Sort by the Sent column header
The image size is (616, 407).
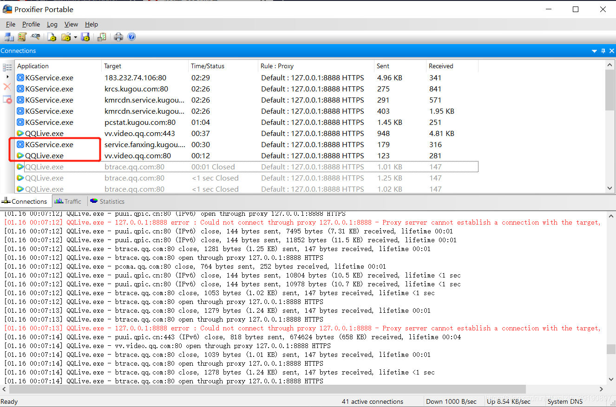[400, 66]
